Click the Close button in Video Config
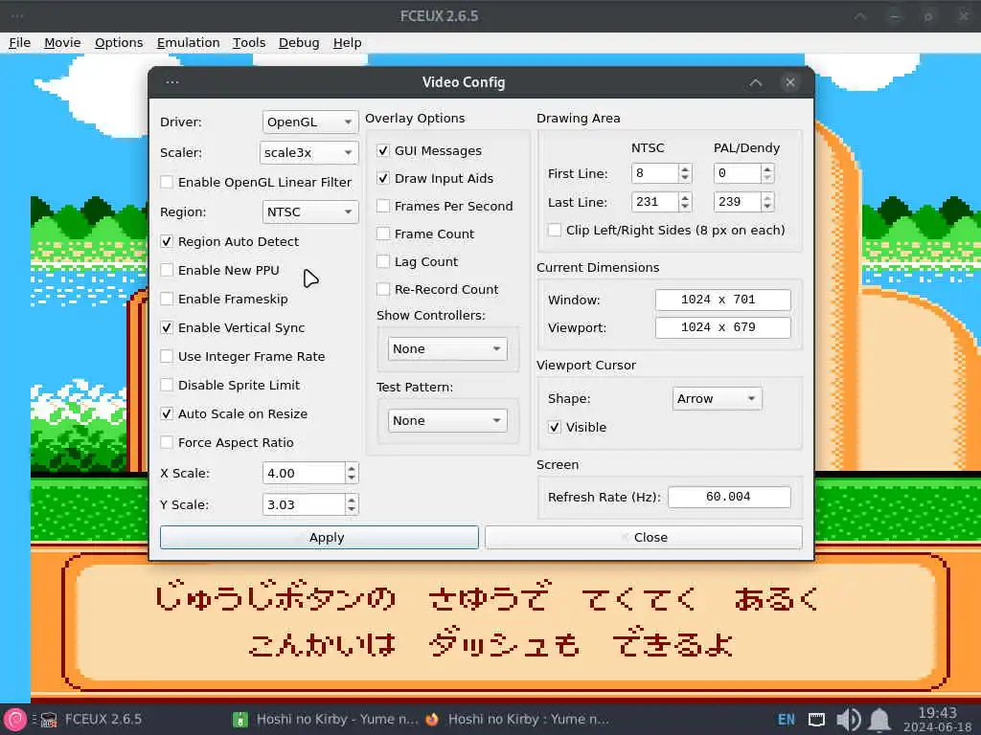 tap(643, 538)
